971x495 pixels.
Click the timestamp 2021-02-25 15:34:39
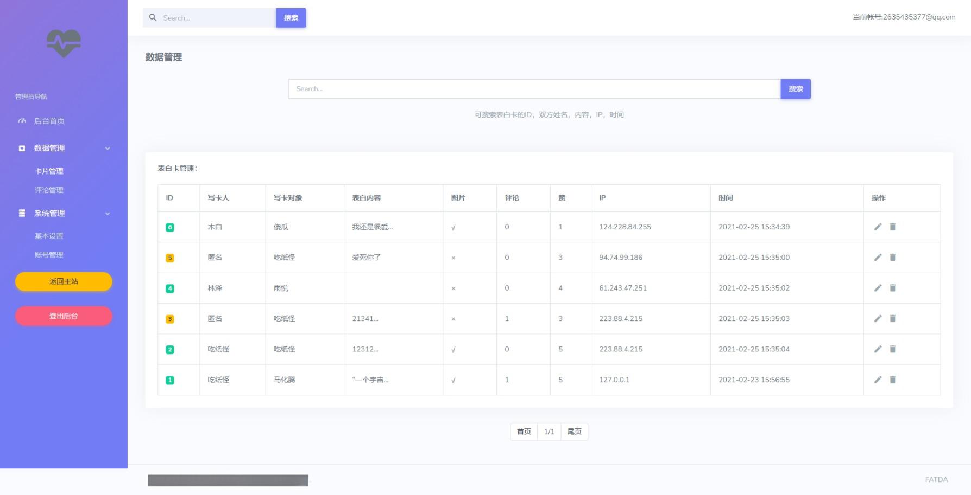point(754,227)
